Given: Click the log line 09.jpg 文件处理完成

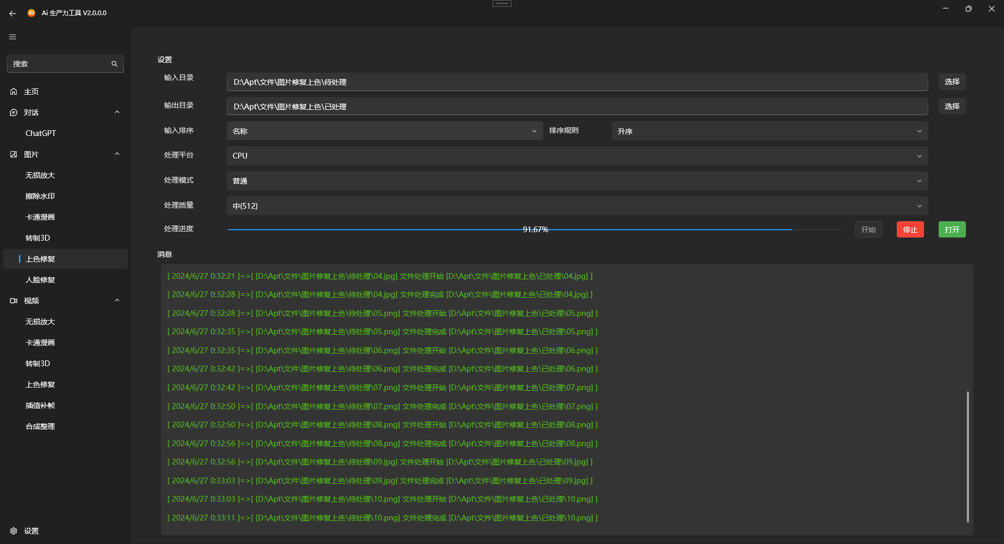Looking at the screenshot, I should [x=380, y=481].
